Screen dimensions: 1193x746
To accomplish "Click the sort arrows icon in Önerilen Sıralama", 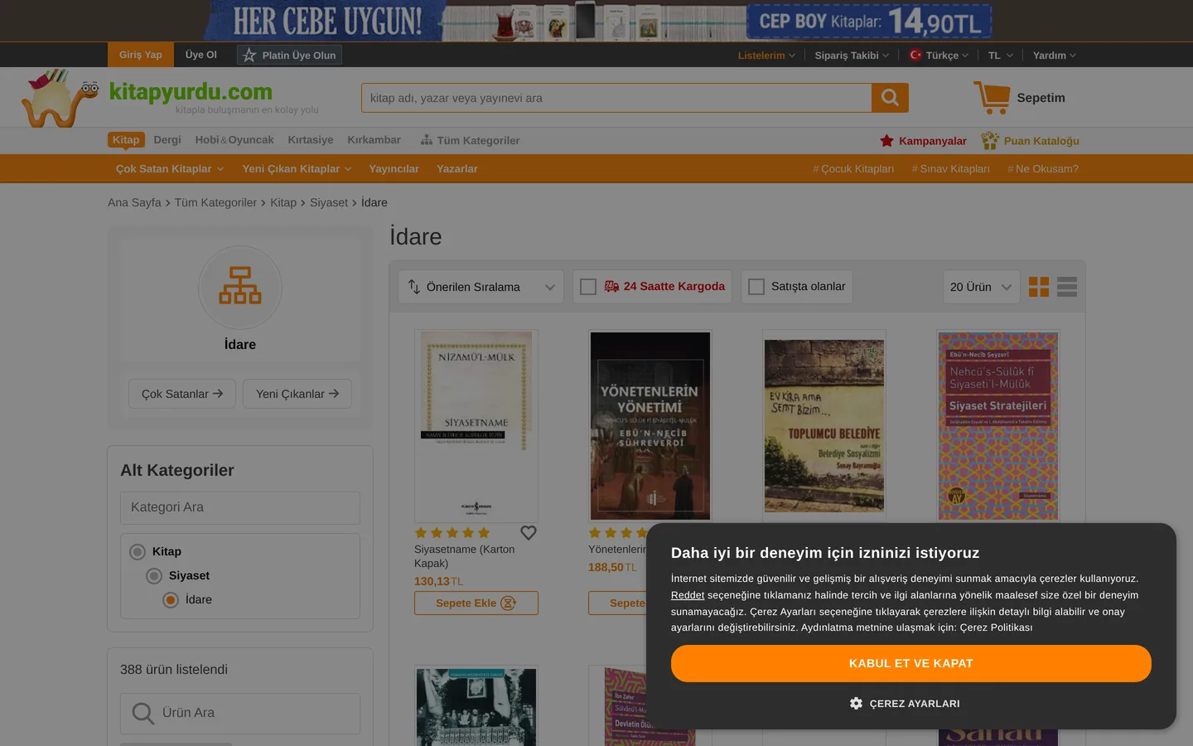I will pyautogui.click(x=414, y=287).
